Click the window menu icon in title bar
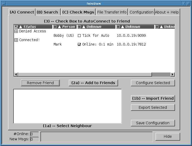 [x=4, y=4]
